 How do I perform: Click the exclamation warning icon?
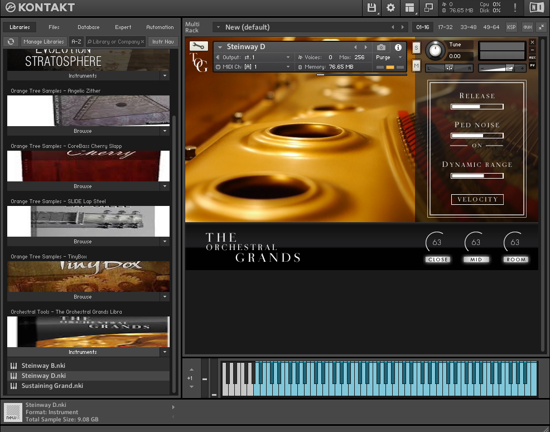point(514,8)
